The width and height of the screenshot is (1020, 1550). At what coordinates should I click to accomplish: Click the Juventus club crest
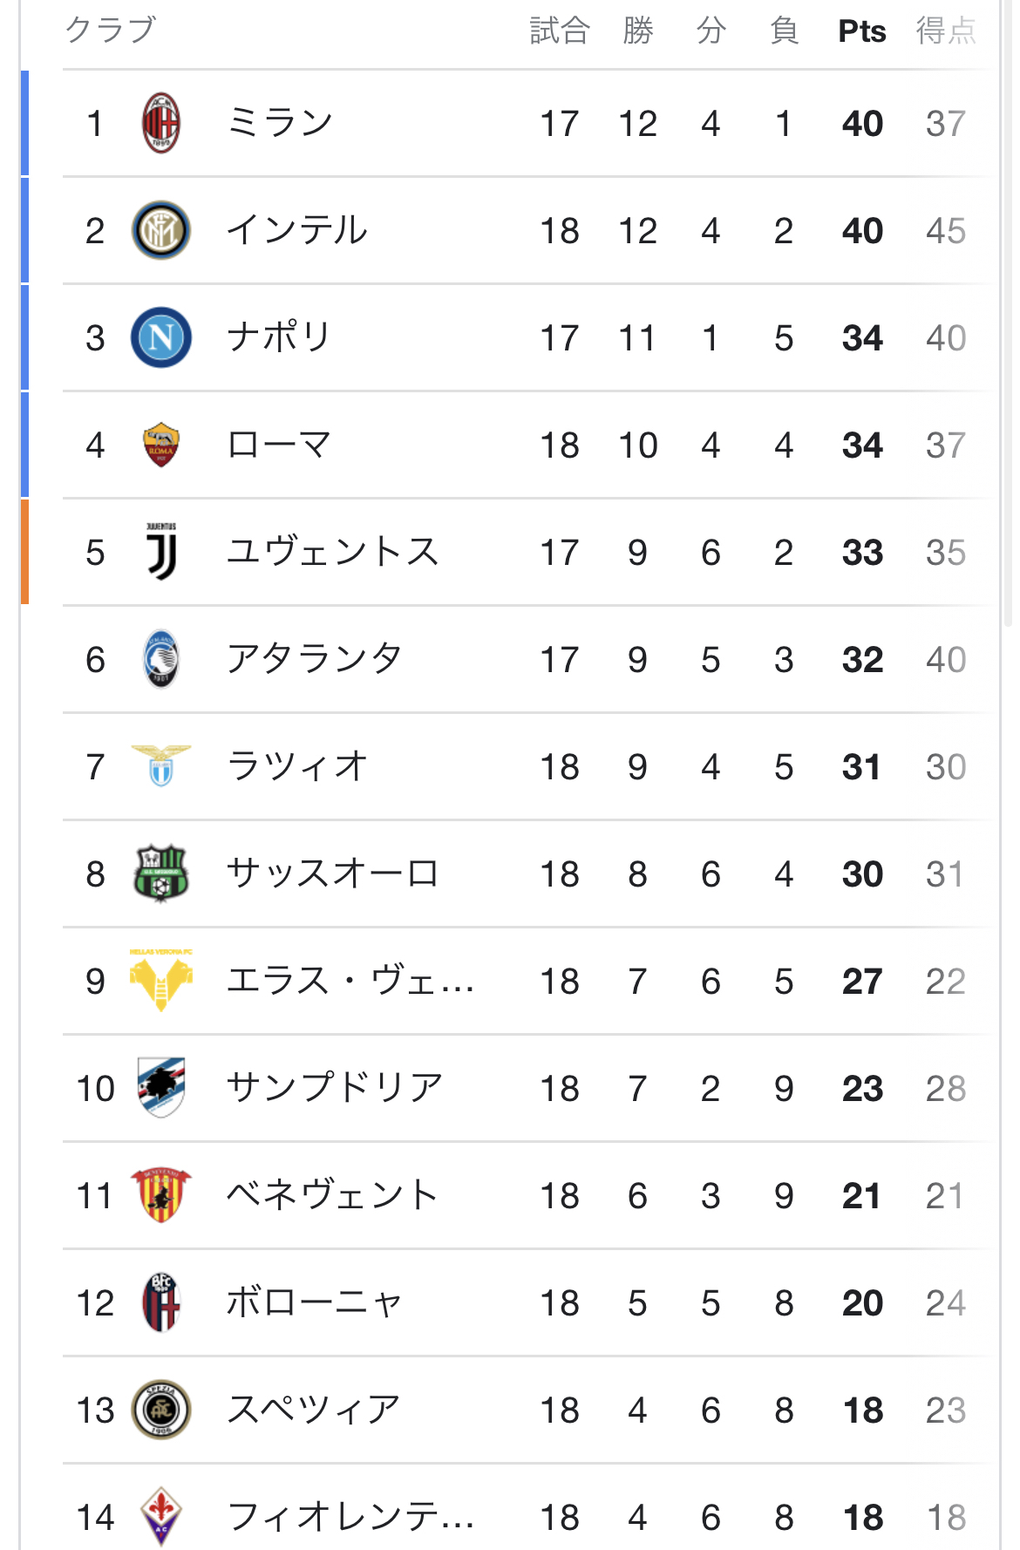pos(161,552)
